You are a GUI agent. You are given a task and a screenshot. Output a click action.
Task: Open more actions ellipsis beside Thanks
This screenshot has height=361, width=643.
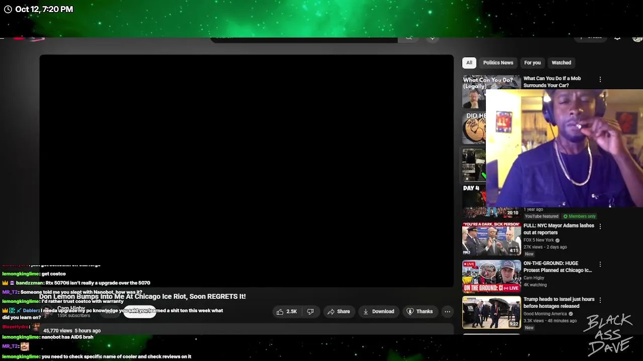(x=447, y=311)
